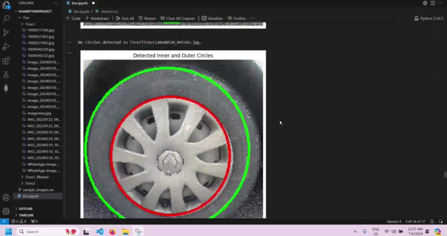
Task: Open the Testing flask view
Action: 6,74
